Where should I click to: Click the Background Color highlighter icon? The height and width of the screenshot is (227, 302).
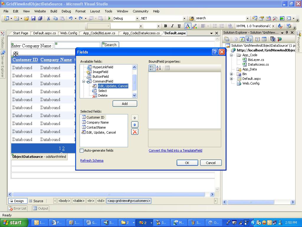(x=195, y=26)
